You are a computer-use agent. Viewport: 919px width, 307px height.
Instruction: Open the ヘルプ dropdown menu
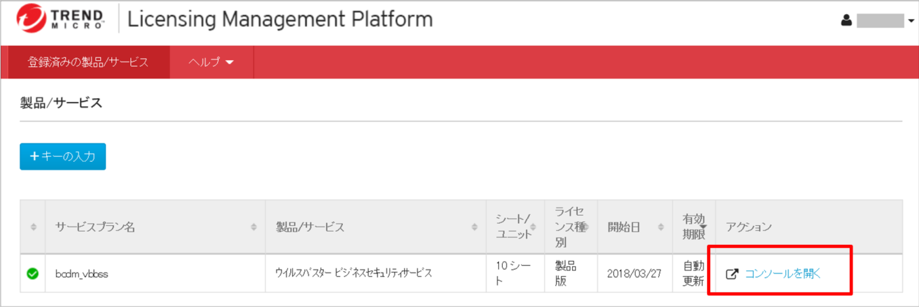211,62
